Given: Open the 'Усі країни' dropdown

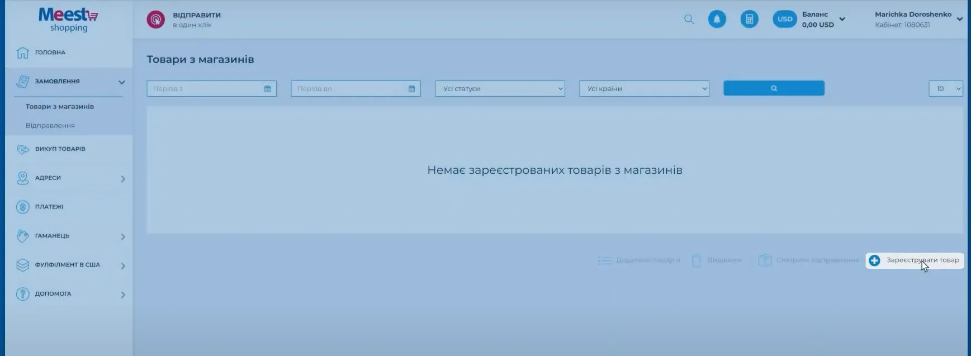Looking at the screenshot, I should click(x=644, y=89).
